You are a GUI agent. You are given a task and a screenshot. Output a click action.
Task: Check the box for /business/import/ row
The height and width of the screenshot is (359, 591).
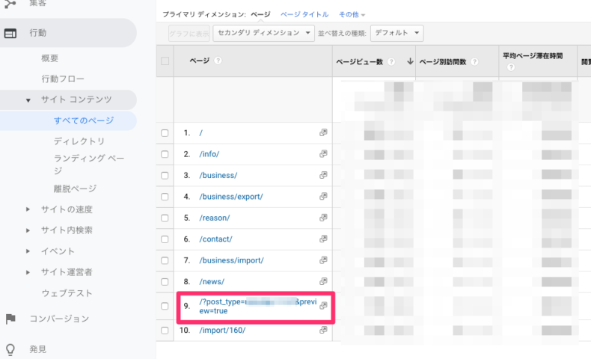[165, 261]
